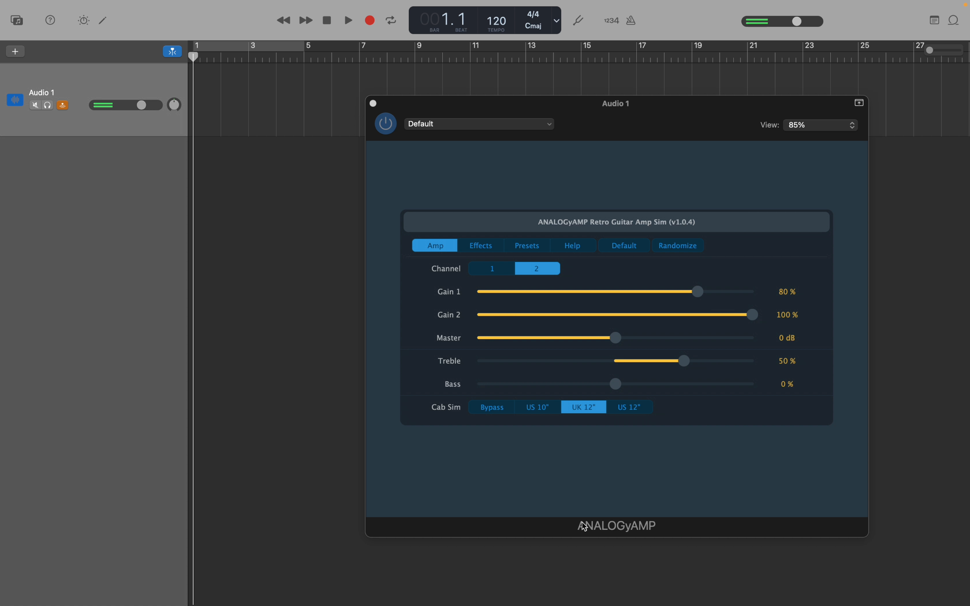970x606 pixels.
Task: Click the Gain 1 slider handle
Action: point(698,292)
